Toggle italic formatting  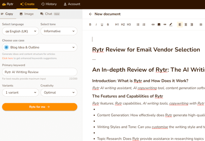[96, 25]
